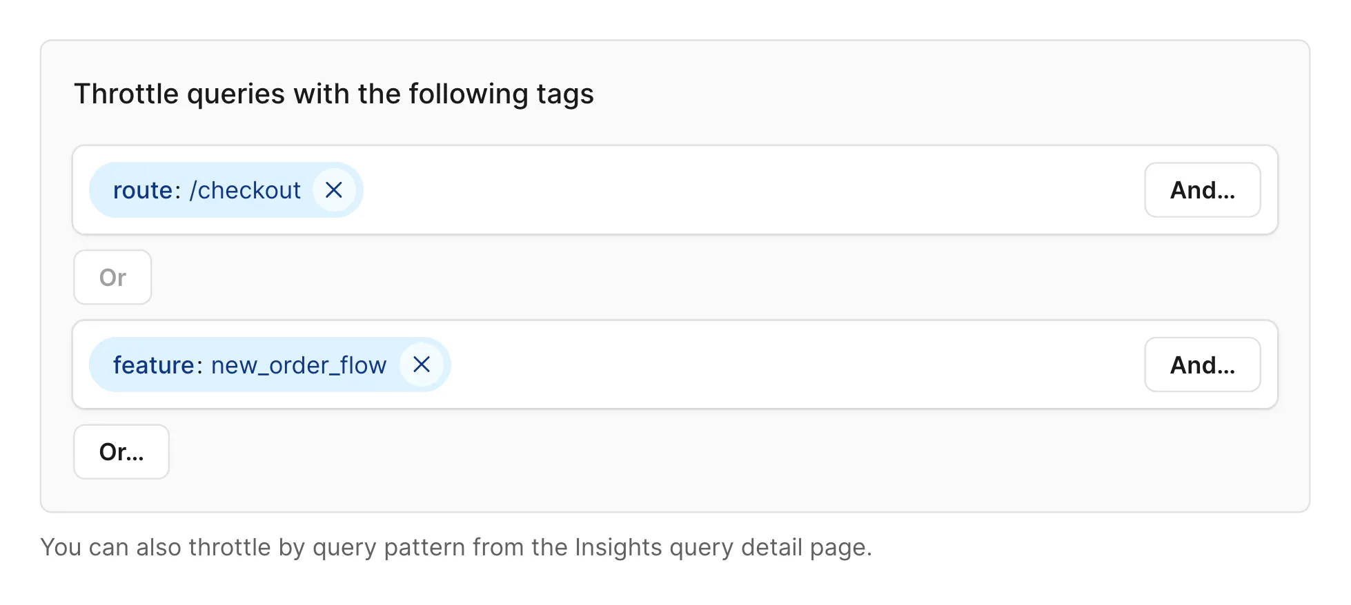Click the '/checkout' value in the first tag
Viewport: 1351px width, 605px height.
[x=245, y=190]
